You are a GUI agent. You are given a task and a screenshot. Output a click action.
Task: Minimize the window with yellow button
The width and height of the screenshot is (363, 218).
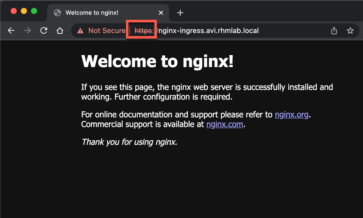[24, 11]
